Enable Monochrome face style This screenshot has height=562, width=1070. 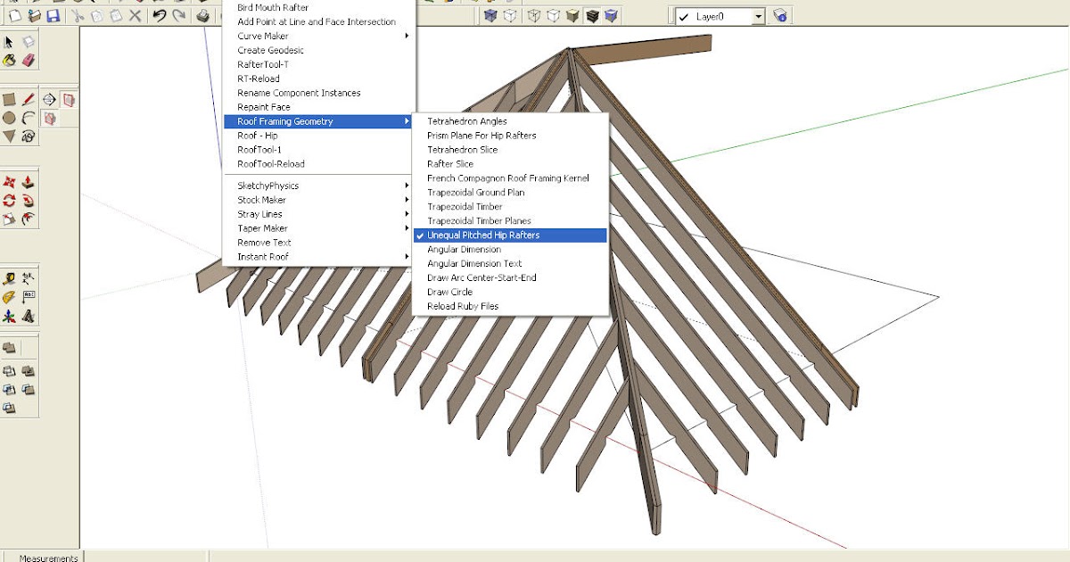point(611,15)
